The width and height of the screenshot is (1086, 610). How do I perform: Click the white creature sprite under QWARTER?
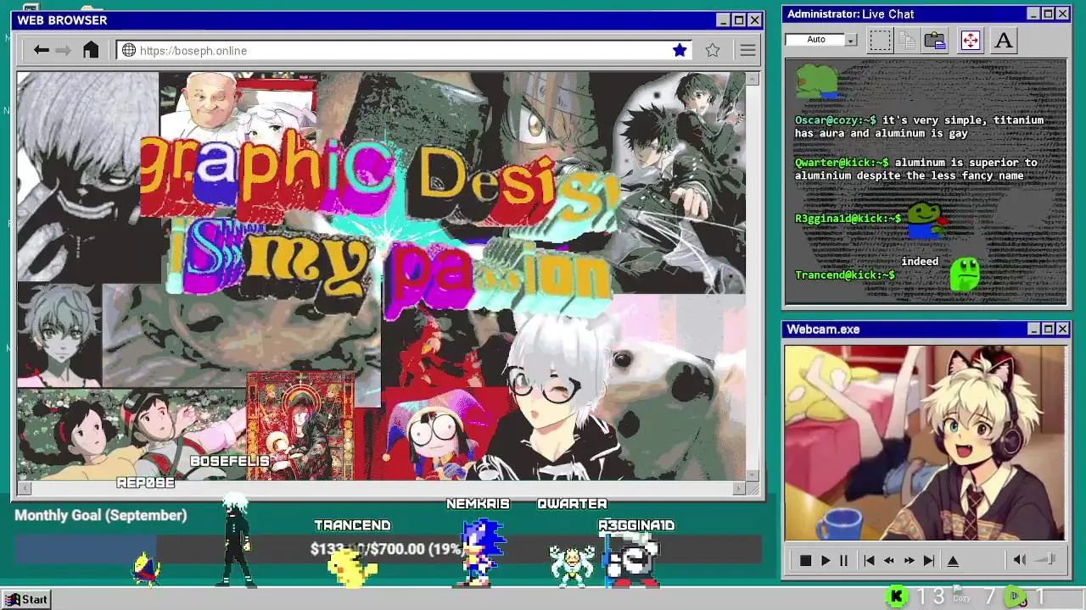pos(571,566)
